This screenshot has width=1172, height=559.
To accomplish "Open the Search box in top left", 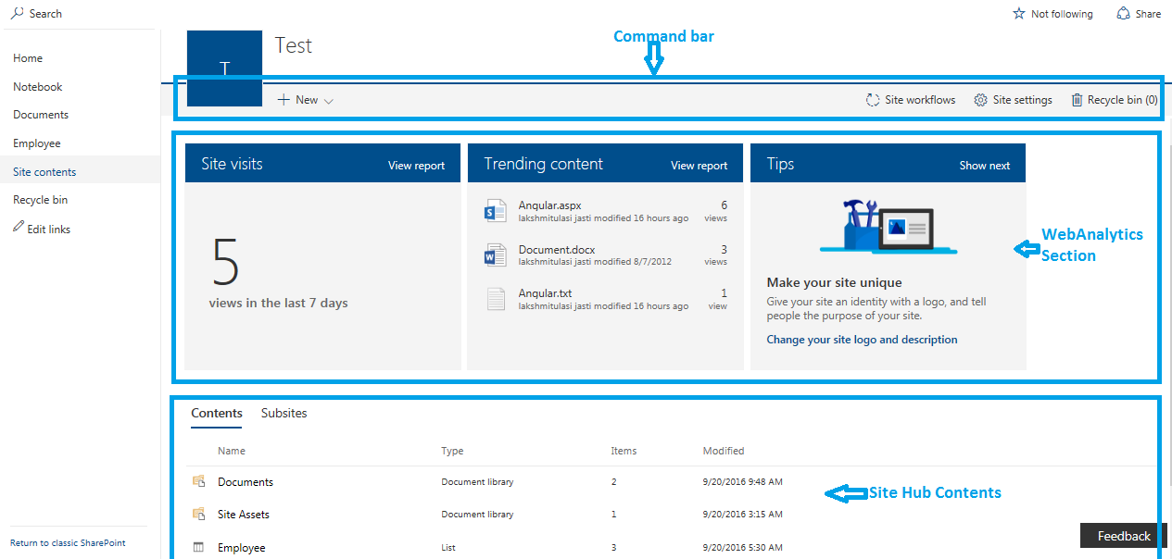I will pyautogui.click(x=35, y=13).
